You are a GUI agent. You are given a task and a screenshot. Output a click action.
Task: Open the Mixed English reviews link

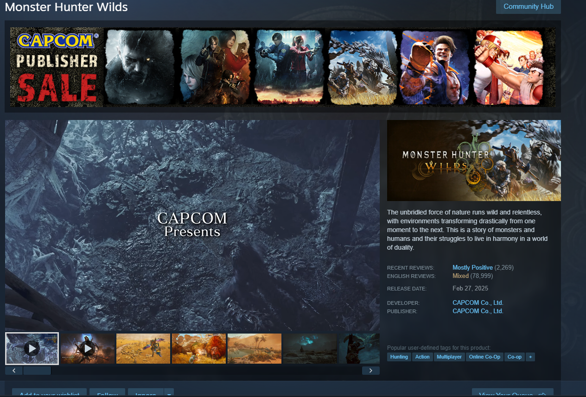pyautogui.click(x=461, y=276)
